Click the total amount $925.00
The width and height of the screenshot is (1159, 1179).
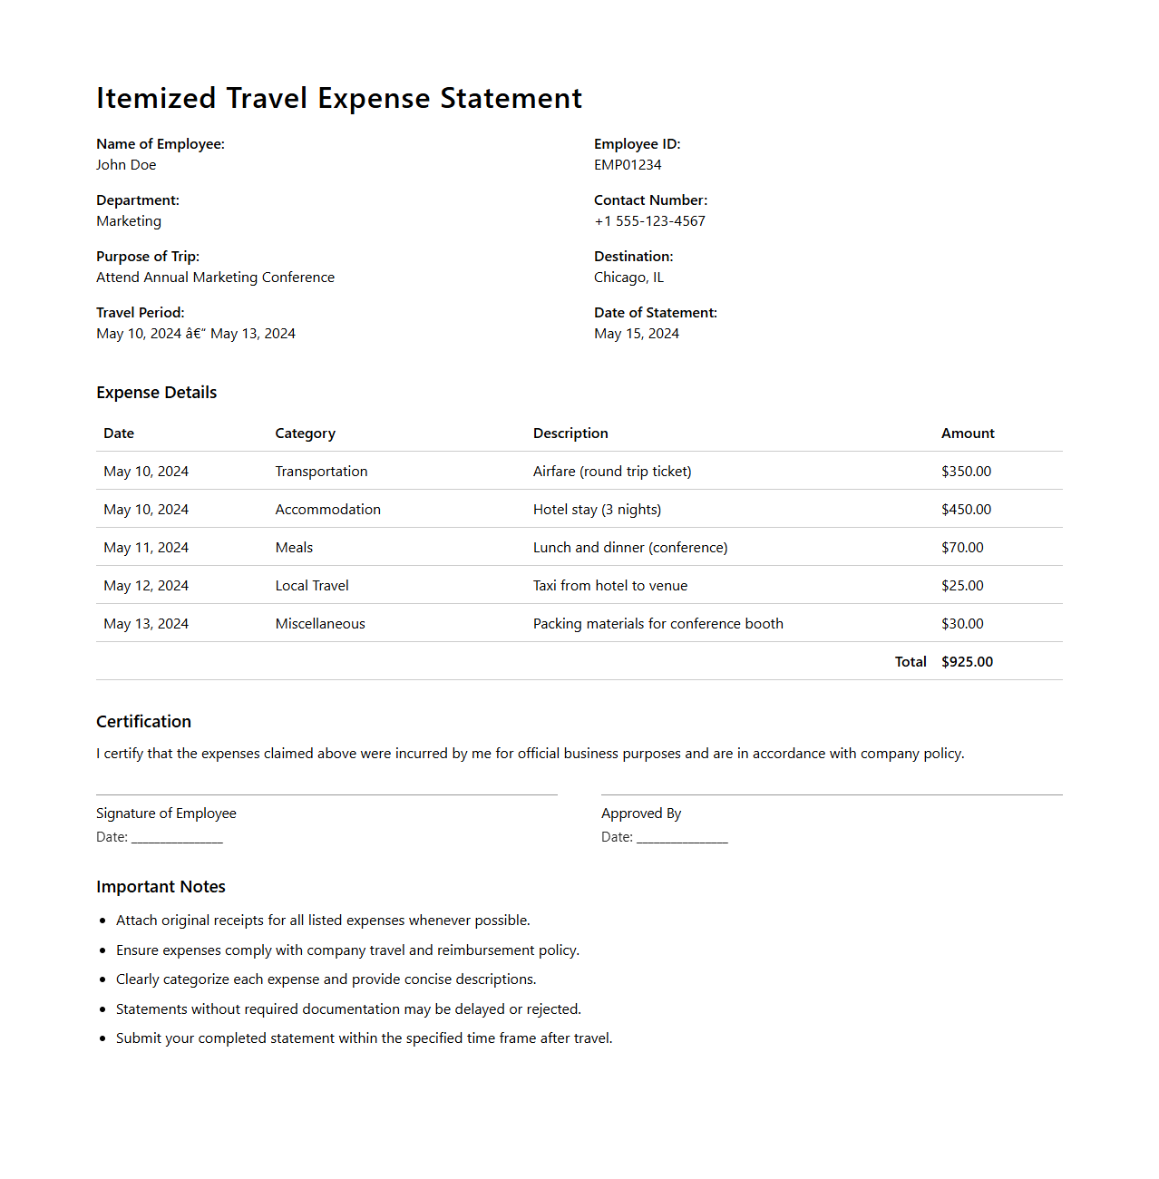coord(967,662)
